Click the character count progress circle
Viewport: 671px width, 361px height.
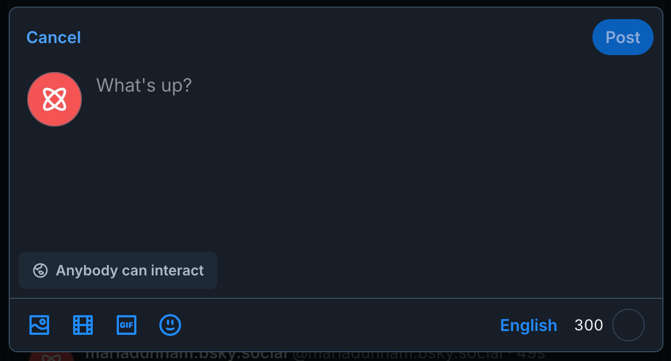[x=628, y=324]
